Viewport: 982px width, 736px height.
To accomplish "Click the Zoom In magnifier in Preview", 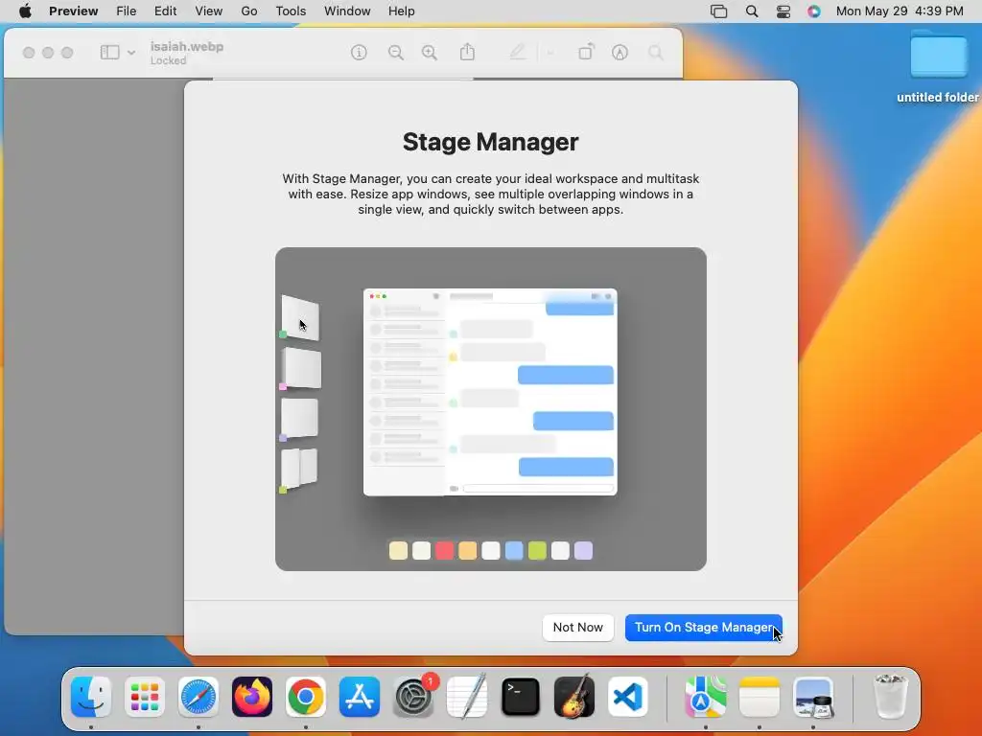I will [x=429, y=53].
